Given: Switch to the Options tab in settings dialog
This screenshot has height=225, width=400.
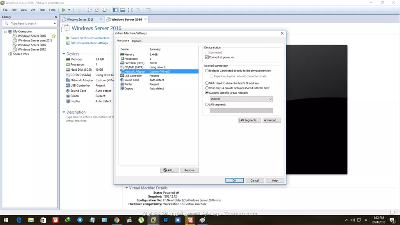Looking at the screenshot, I should tap(137, 41).
